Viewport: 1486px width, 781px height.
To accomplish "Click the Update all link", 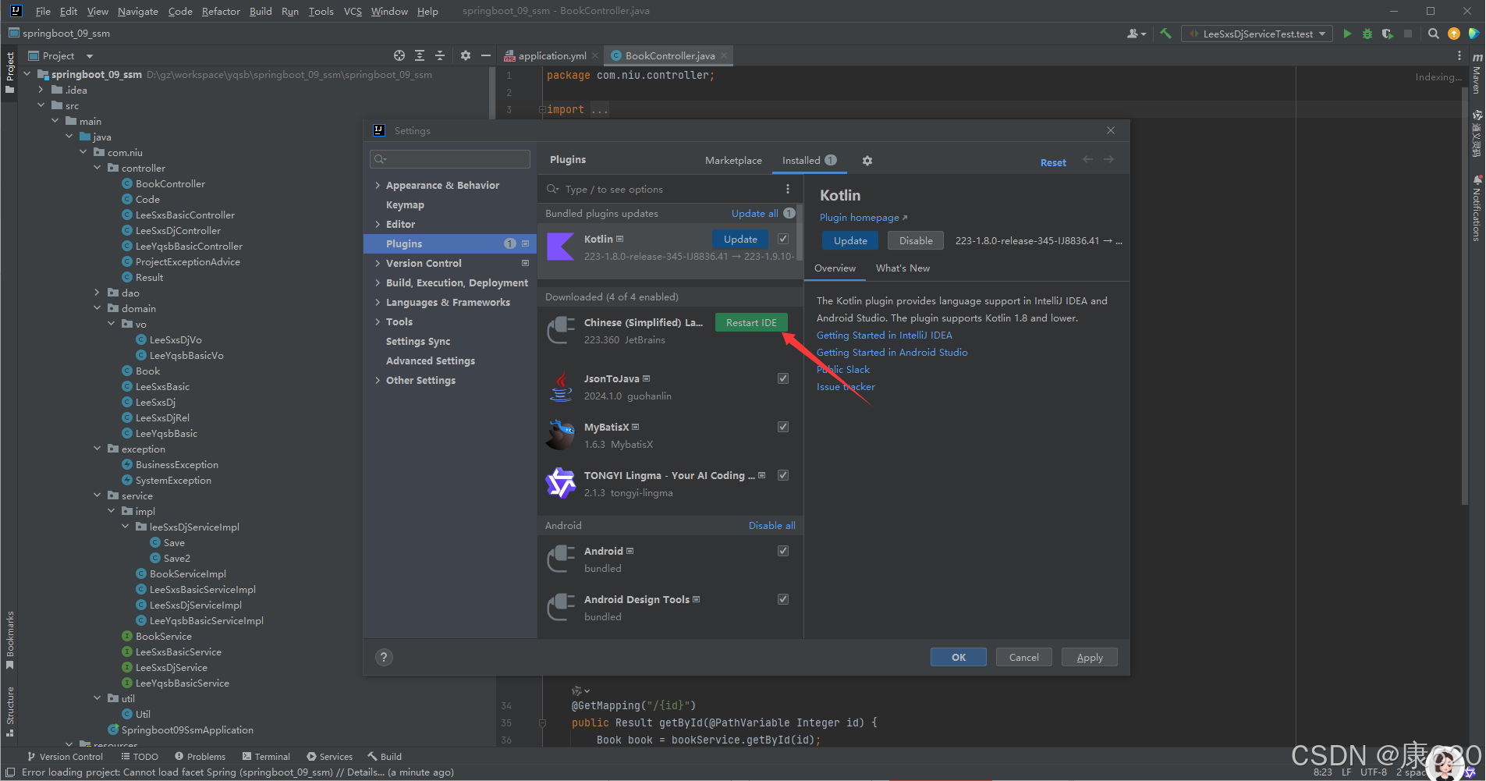I will tap(754, 213).
